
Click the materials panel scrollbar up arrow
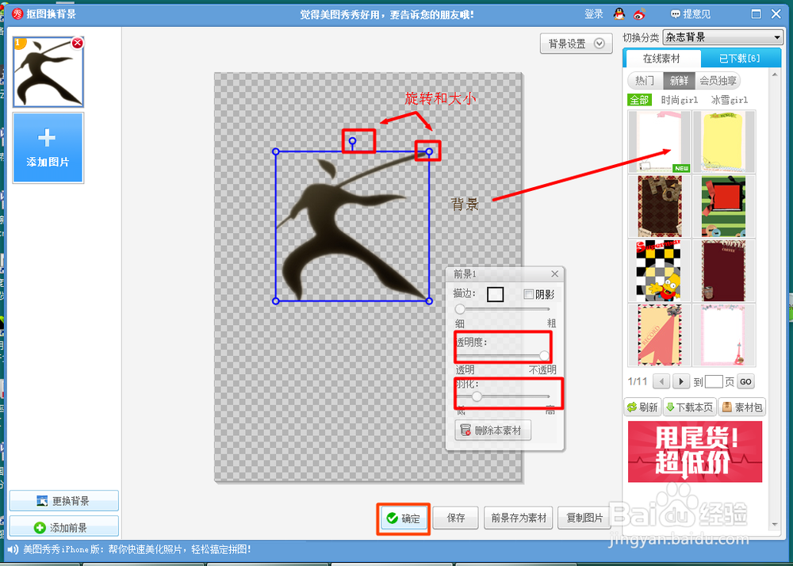tap(775, 75)
